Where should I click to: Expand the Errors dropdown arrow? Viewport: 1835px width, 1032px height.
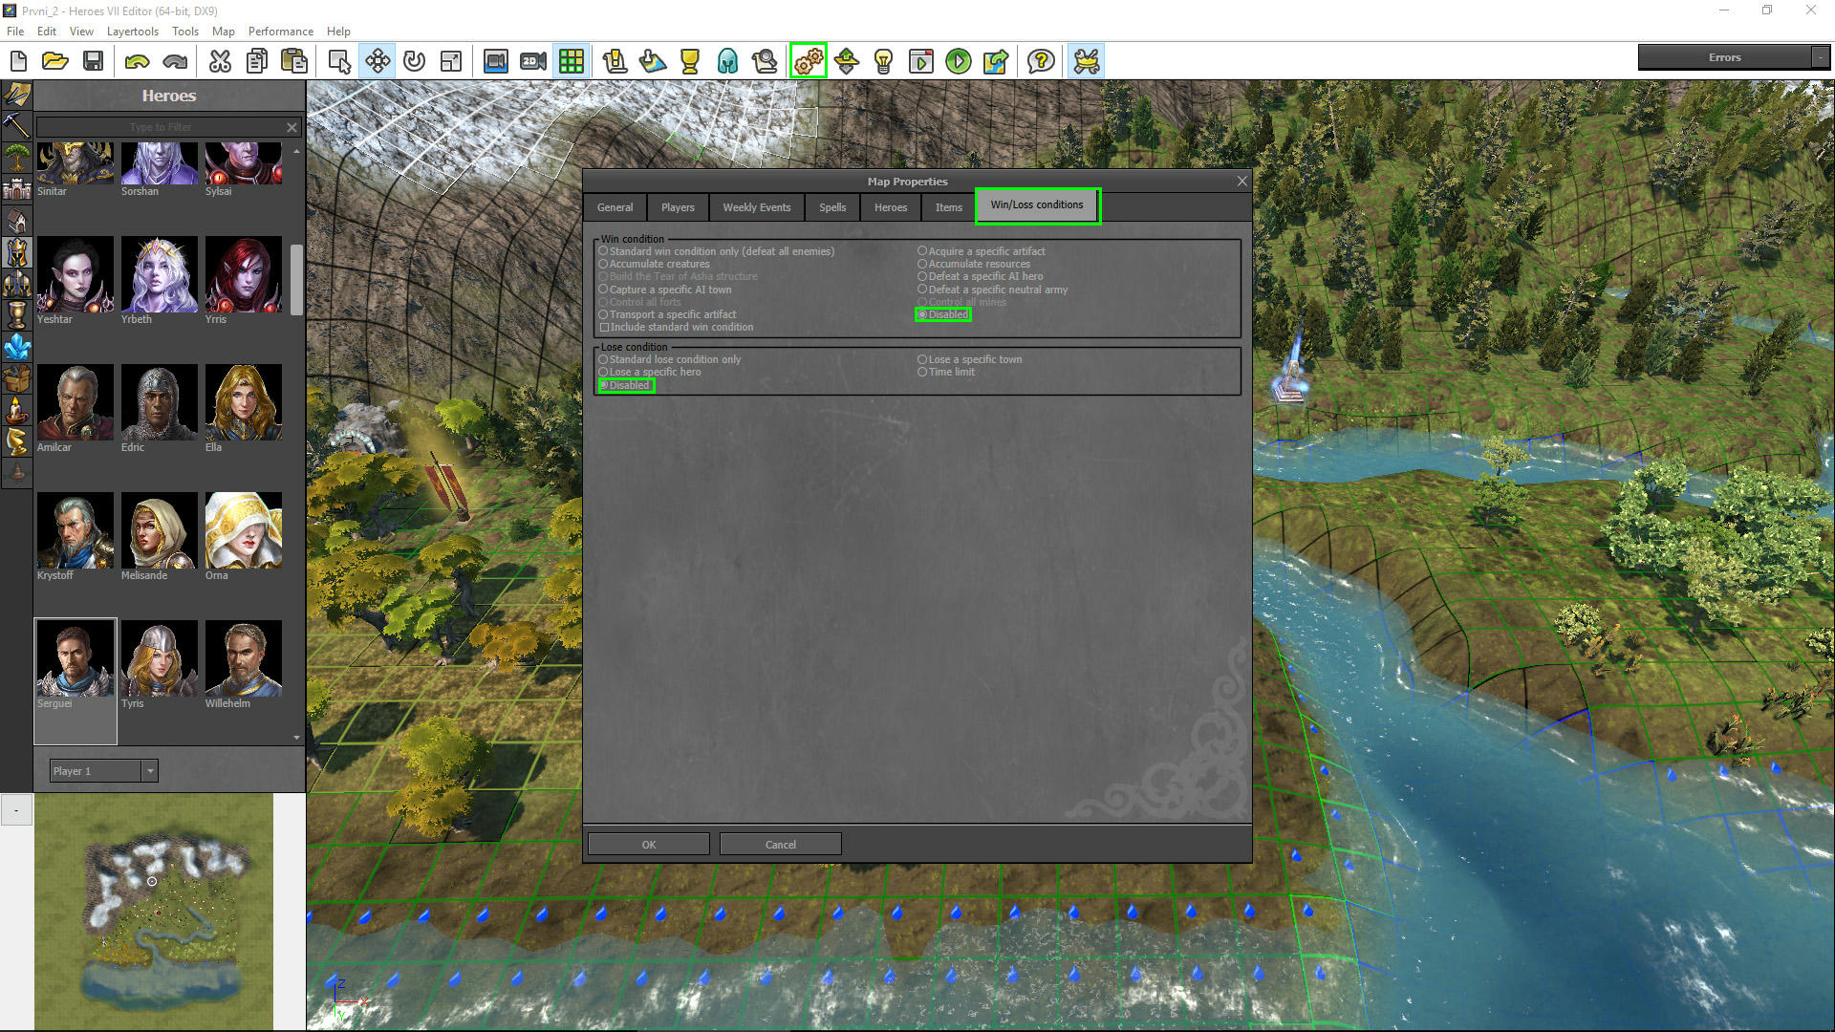1821,57
